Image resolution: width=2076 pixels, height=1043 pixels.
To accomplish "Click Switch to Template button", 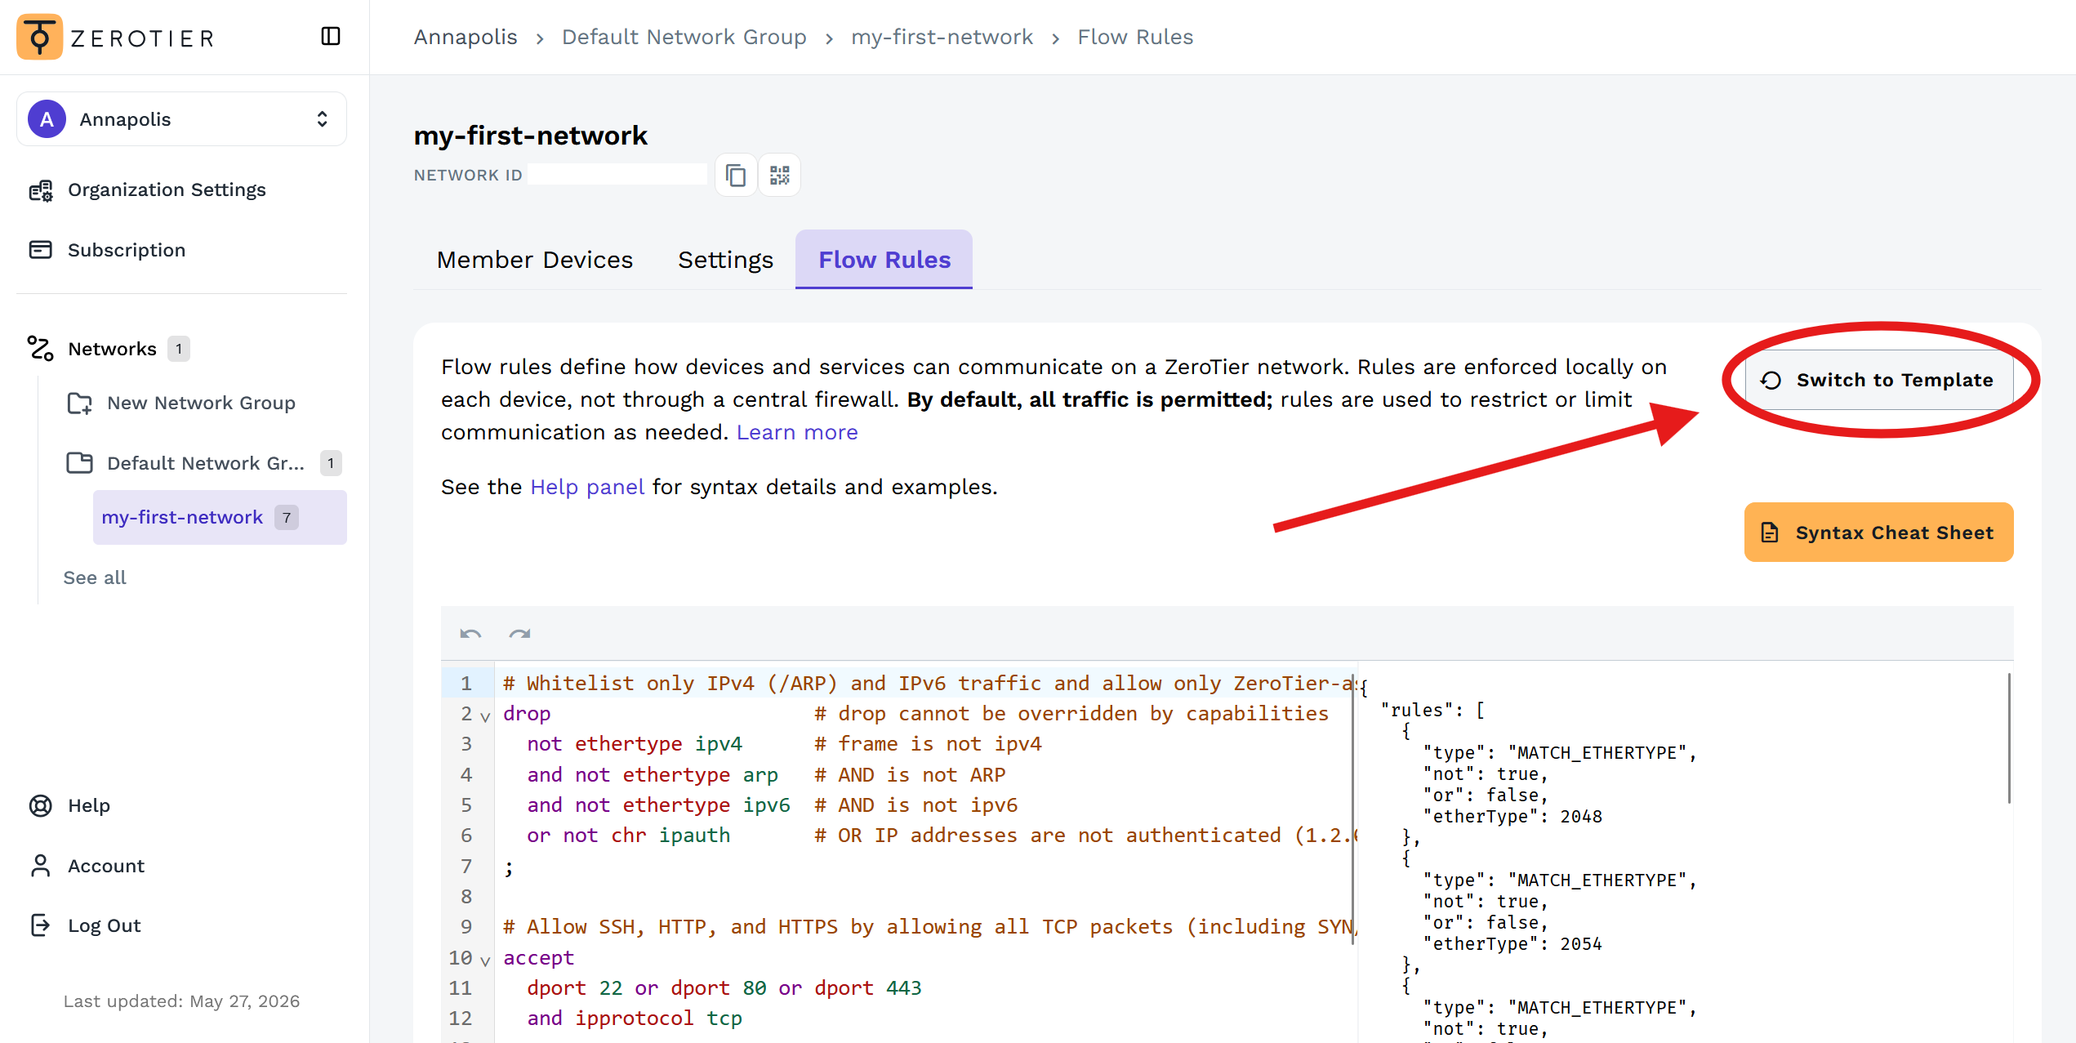I will 1879,380.
